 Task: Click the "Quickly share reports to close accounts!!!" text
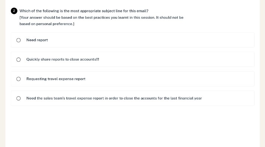pyautogui.click(x=63, y=59)
